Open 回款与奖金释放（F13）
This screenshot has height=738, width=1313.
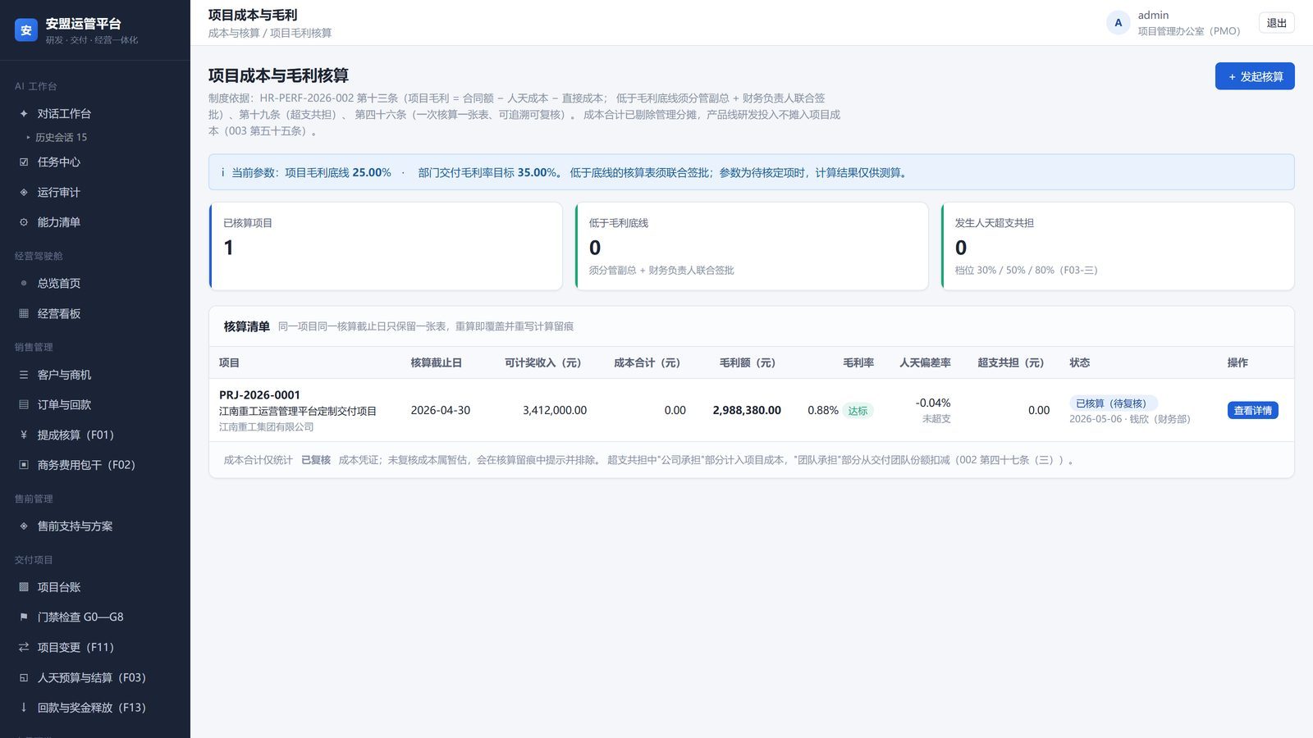(x=95, y=707)
